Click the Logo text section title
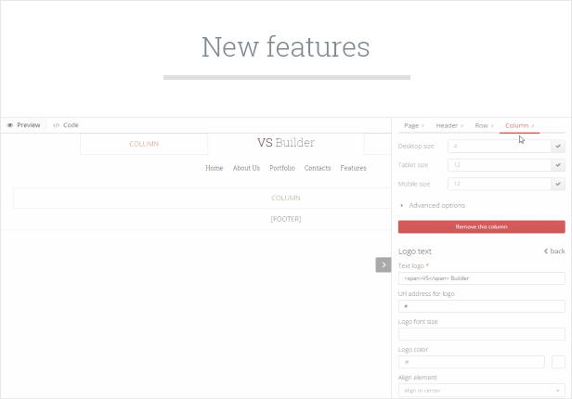This screenshot has height=399, width=572. tap(415, 251)
